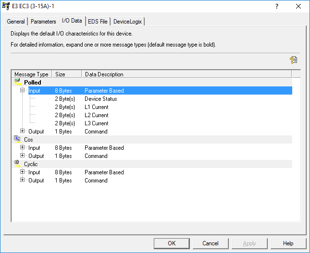Viewport: 310px width, 253px height.
Task: Click the Cyclic message type icon
Action: click(x=17, y=164)
